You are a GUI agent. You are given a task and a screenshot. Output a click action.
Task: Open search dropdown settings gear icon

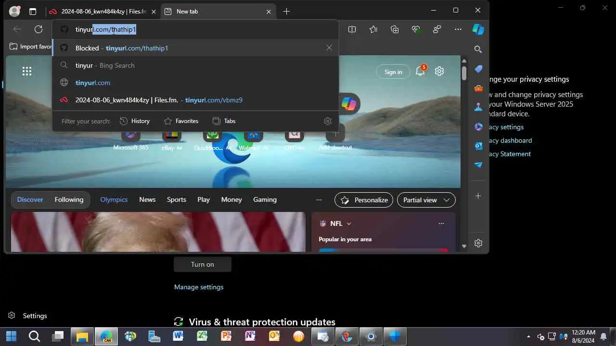[328, 121]
